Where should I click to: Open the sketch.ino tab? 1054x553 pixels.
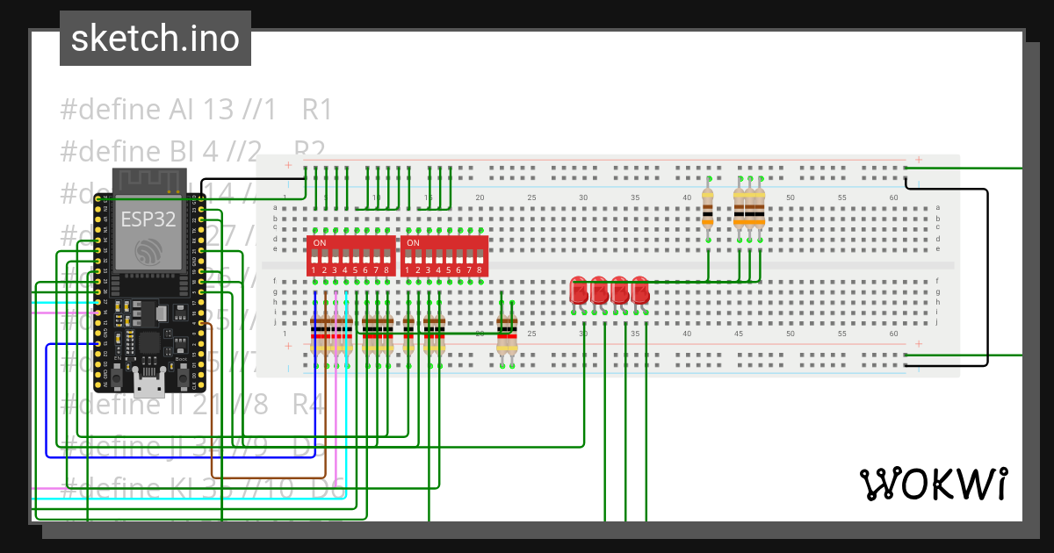pyautogui.click(x=155, y=38)
